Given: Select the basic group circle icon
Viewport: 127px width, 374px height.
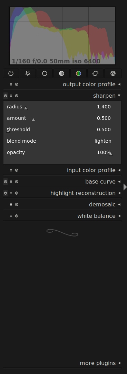Looking at the screenshot, I should click(45, 73).
